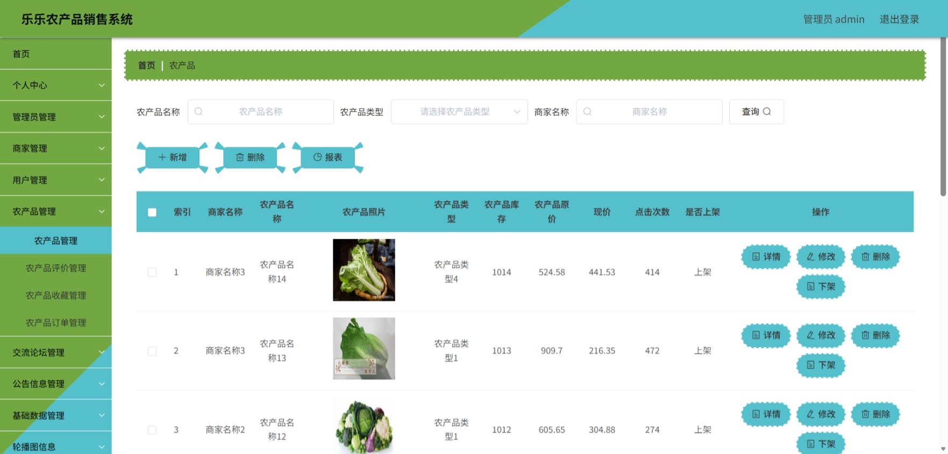948x454 pixels.
Task: Click the 报表 button
Action: point(327,157)
